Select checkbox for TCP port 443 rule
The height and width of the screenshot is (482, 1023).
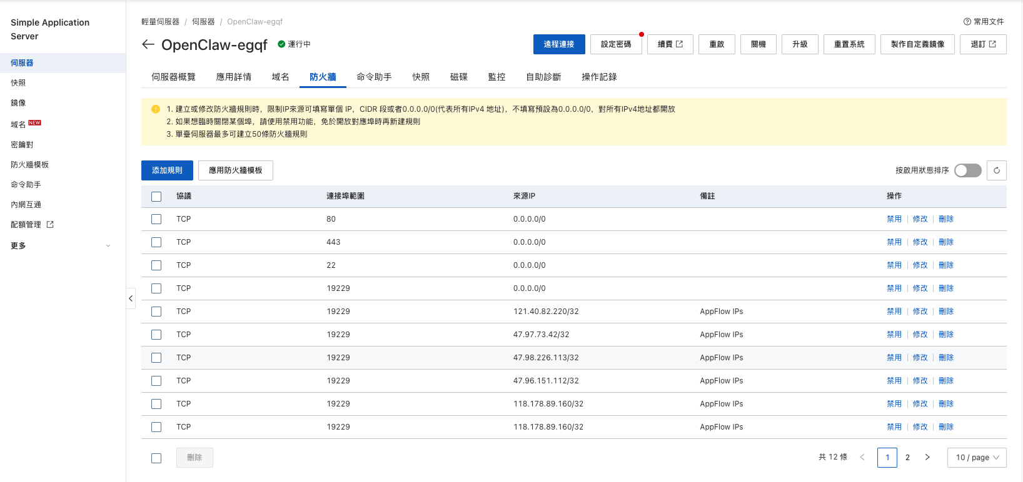click(x=156, y=242)
